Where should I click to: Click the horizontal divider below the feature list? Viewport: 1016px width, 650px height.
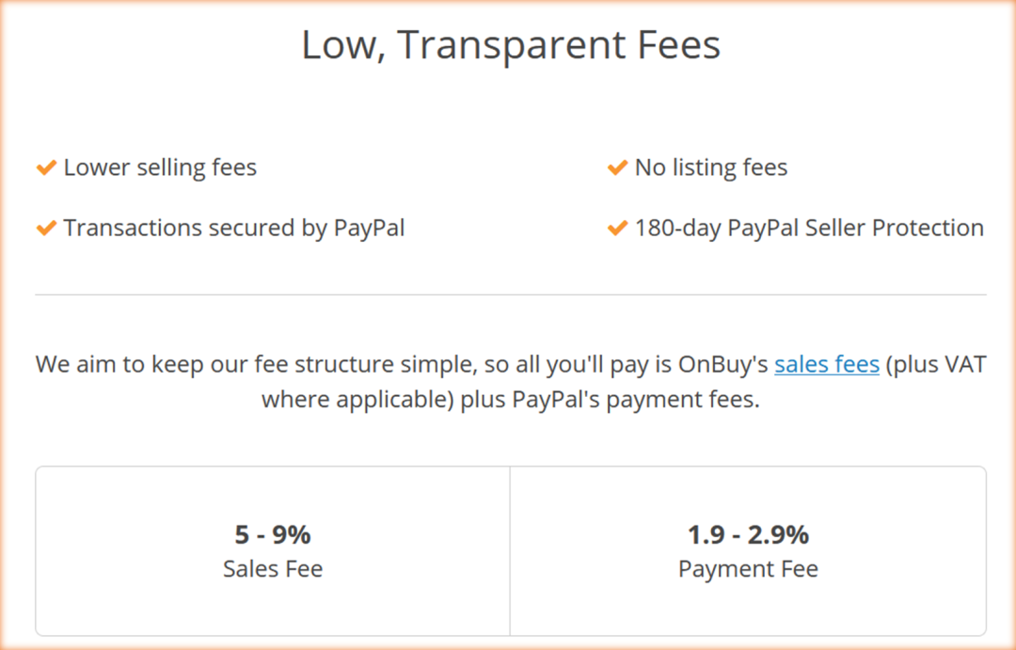(x=511, y=295)
